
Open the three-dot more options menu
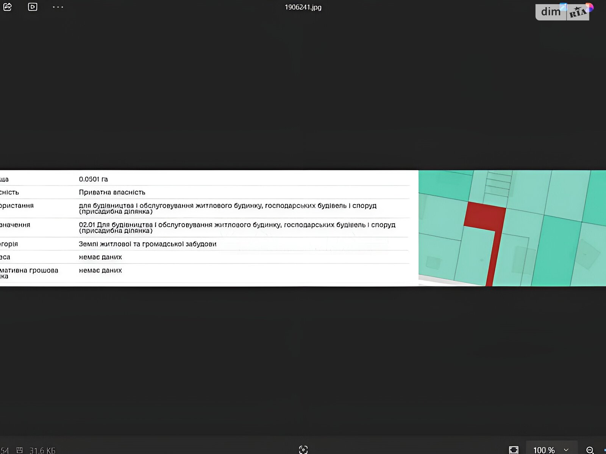pyautogui.click(x=58, y=7)
